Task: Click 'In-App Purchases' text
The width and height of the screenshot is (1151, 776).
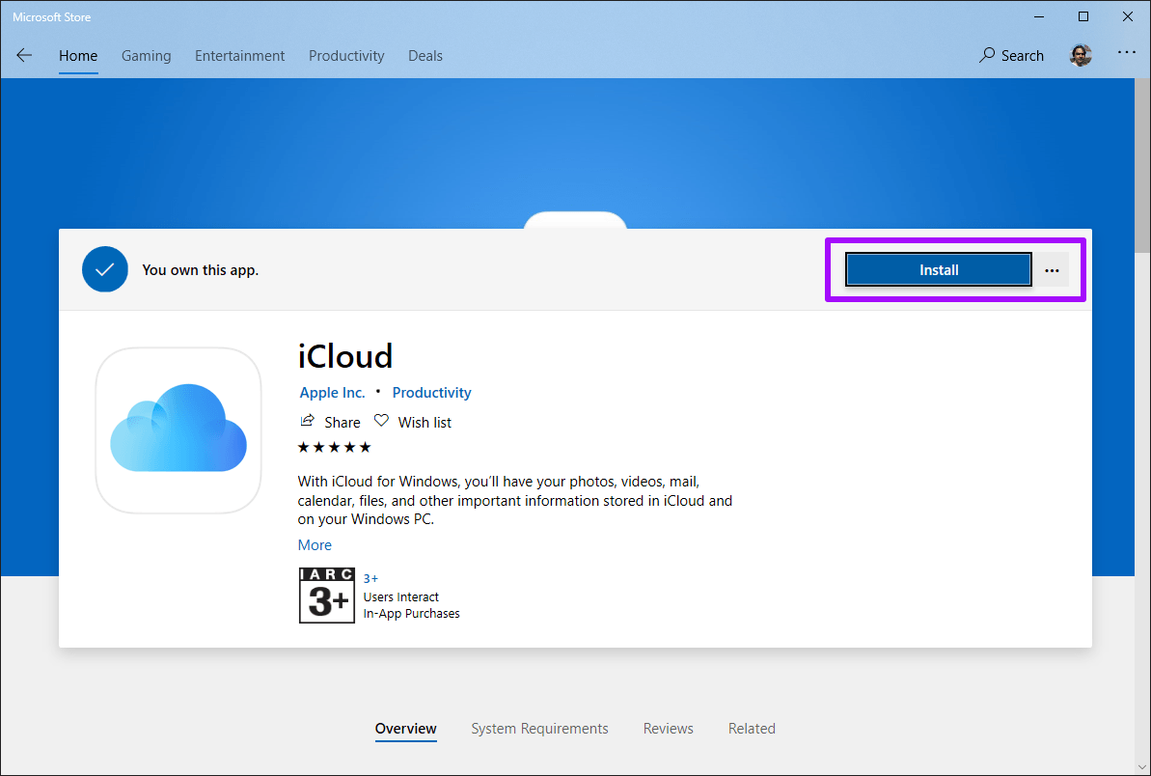Action: click(411, 614)
